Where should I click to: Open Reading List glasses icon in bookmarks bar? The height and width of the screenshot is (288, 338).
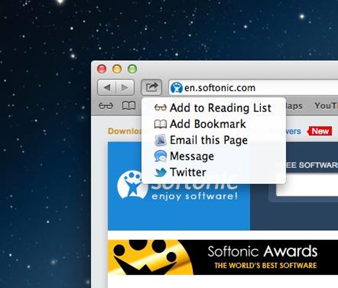coord(106,106)
